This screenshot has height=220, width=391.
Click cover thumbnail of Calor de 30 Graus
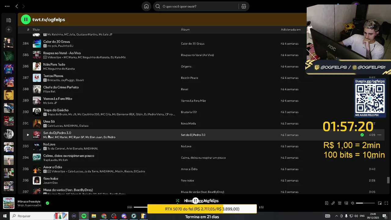37,43
